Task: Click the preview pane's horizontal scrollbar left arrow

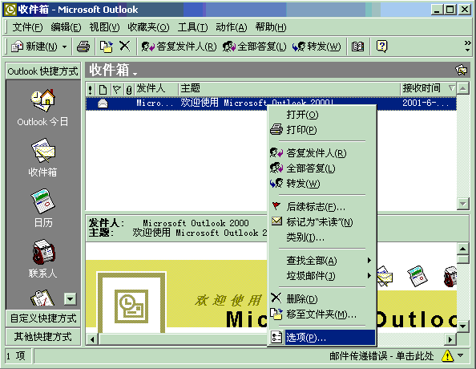Action: (x=92, y=339)
